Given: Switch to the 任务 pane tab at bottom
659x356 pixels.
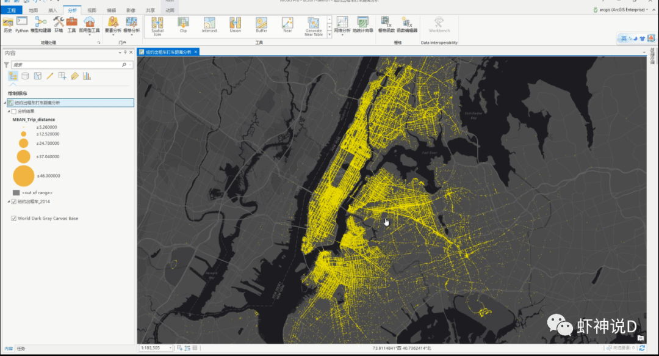Looking at the screenshot, I should tap(21, 349).
